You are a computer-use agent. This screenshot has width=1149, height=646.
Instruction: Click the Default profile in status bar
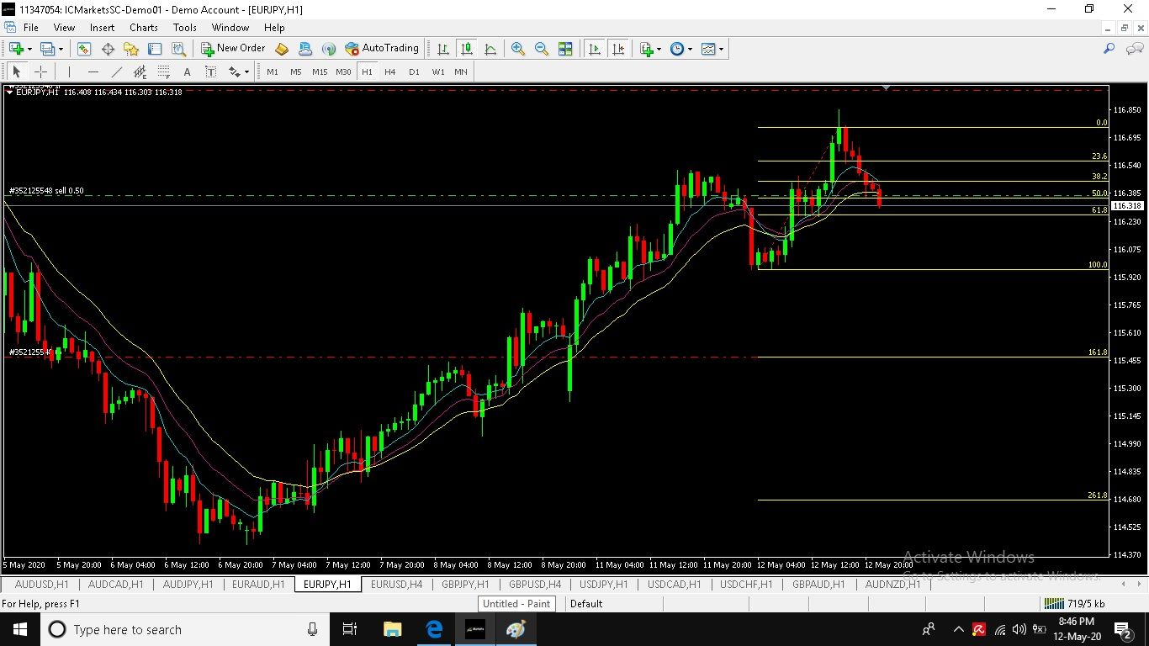[586, 603]
